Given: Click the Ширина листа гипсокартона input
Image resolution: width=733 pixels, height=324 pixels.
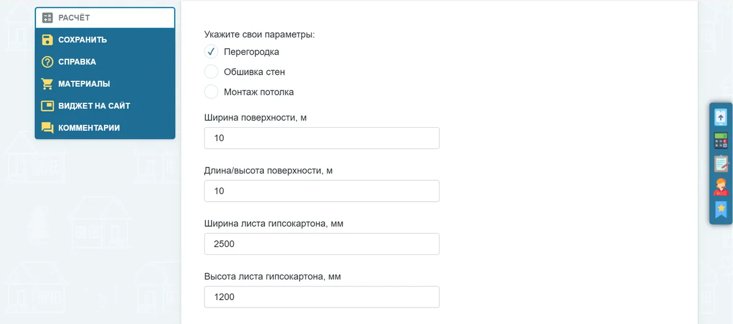Looking at the screenshot, I should pos(321,244).
